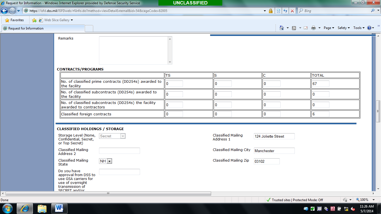The height and width of the screenshot is (214, 381).
Task: Open a new blank tab
Action: [89, 28]
